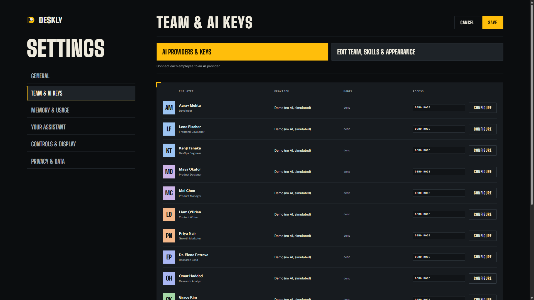Click the 'Grace Kim' employee name

(188, 297)
